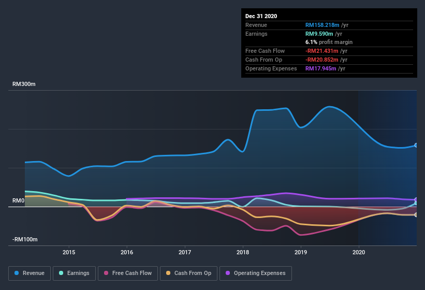
Task: Click the RM17.945m operating expenses value
Action: (x=320, y=68)
